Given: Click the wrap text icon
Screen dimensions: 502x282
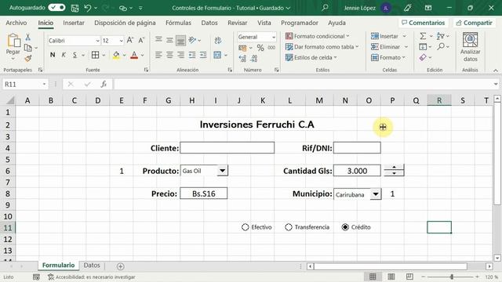Looking at the screenshot, I should tap(218, 40).
